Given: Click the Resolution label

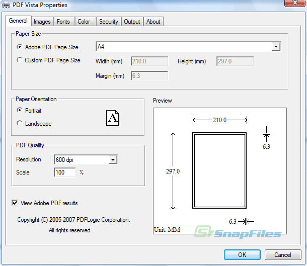Looking at the screenshot, I should 29,159.
